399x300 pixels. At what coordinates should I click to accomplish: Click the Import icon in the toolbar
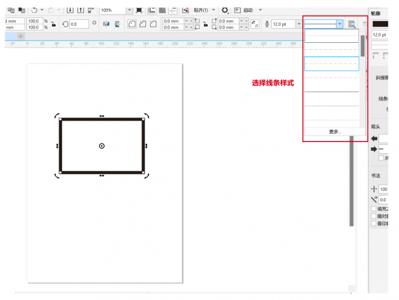click(70, 10)
